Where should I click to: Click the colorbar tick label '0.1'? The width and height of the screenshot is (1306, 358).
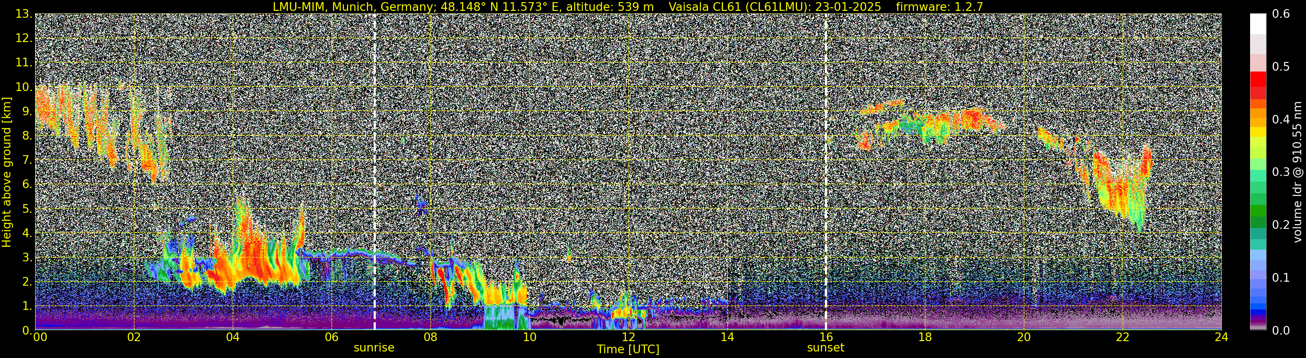(x=1281, y=278)
